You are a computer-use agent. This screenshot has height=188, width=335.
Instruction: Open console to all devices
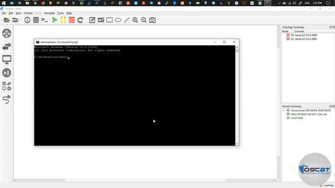click(x=44, y=20)
